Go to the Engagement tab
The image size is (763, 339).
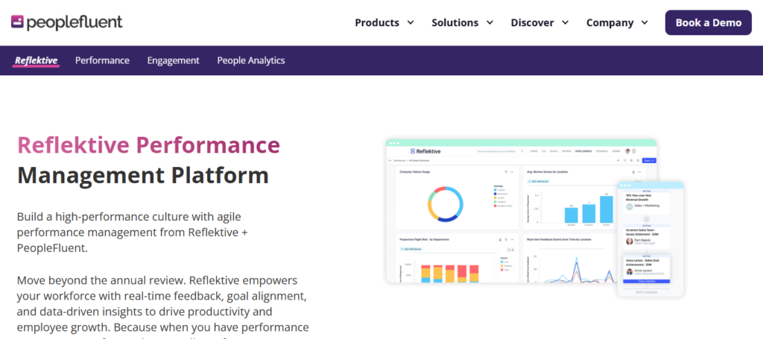[x=173, y=61]
